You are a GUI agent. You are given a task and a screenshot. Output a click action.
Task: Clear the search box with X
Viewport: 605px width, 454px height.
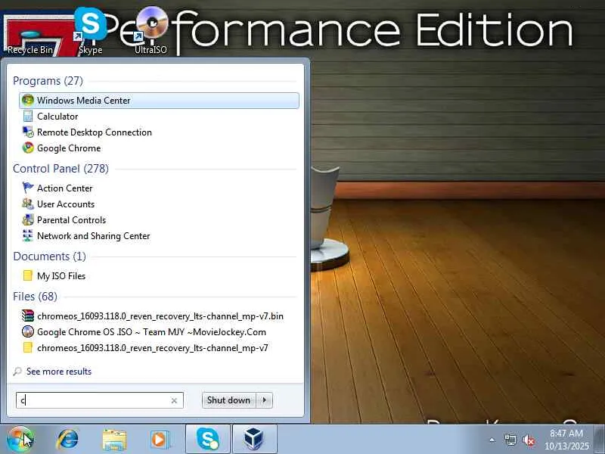click(x=174, y=401)
